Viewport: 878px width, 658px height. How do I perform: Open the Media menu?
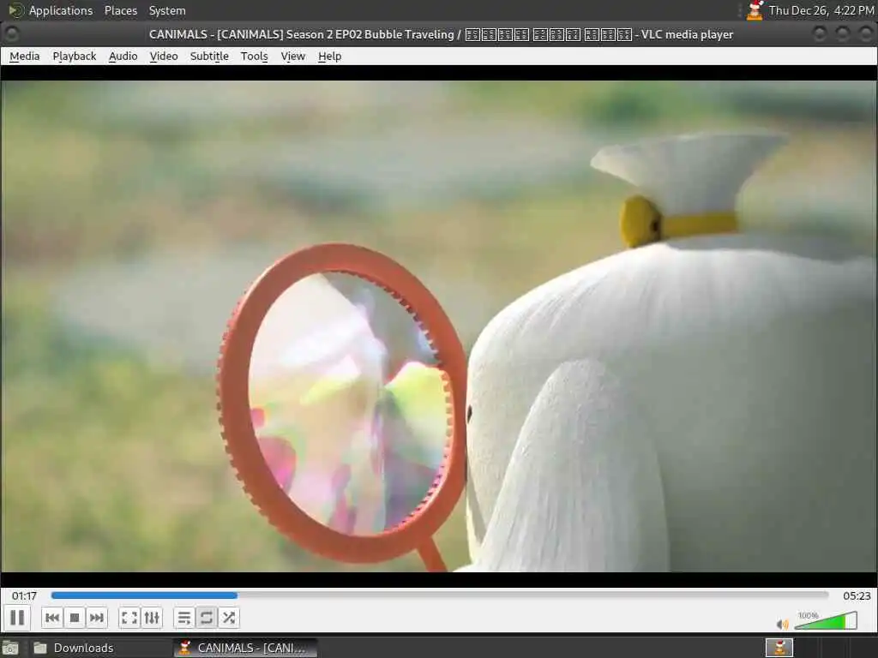tap(25, 56)
